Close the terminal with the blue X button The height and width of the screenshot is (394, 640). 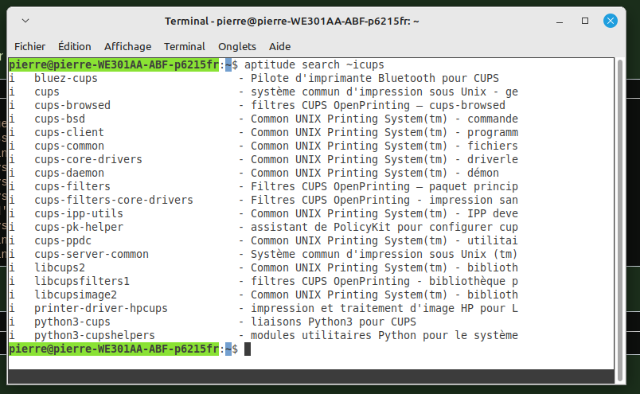pos(611,21)
